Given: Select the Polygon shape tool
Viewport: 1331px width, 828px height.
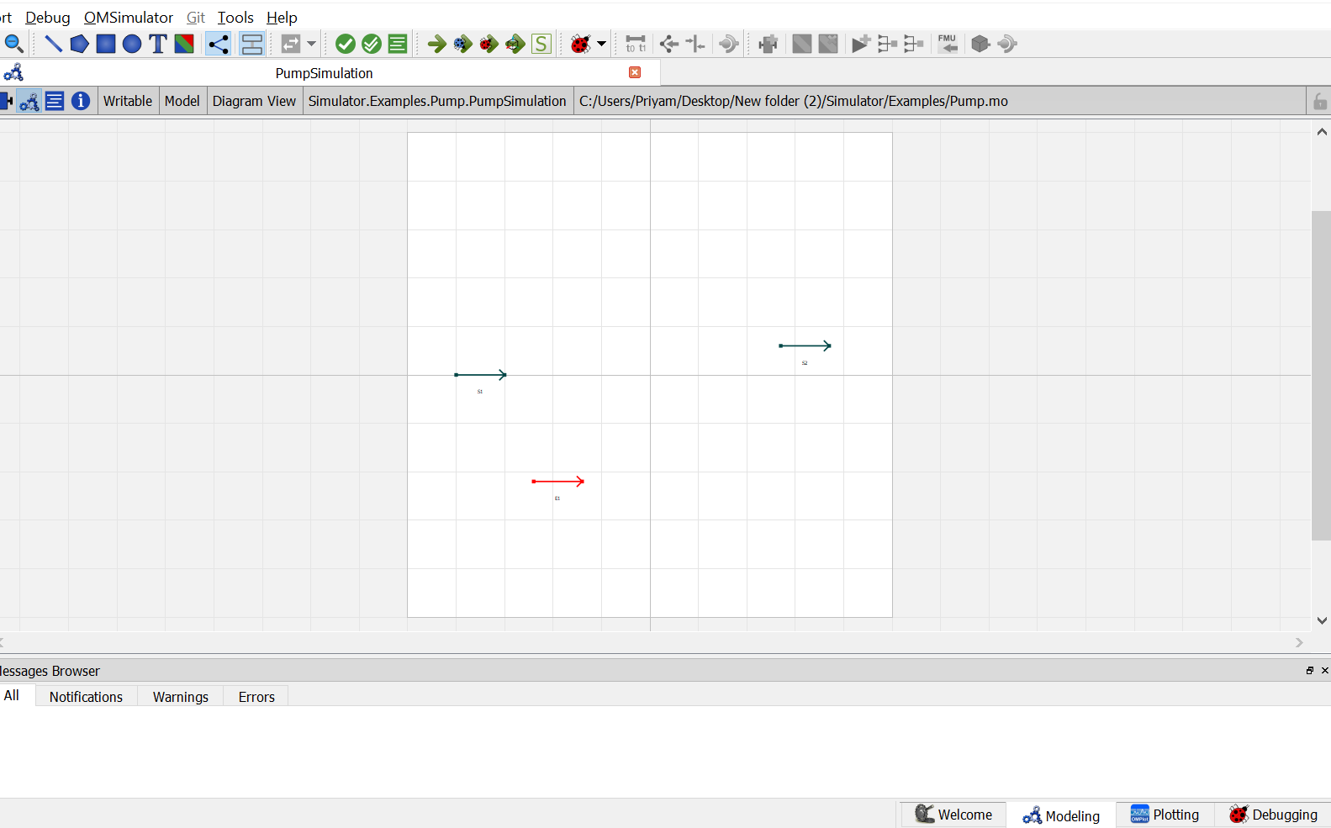Looking at the screenshot, I should coord(79,44).
